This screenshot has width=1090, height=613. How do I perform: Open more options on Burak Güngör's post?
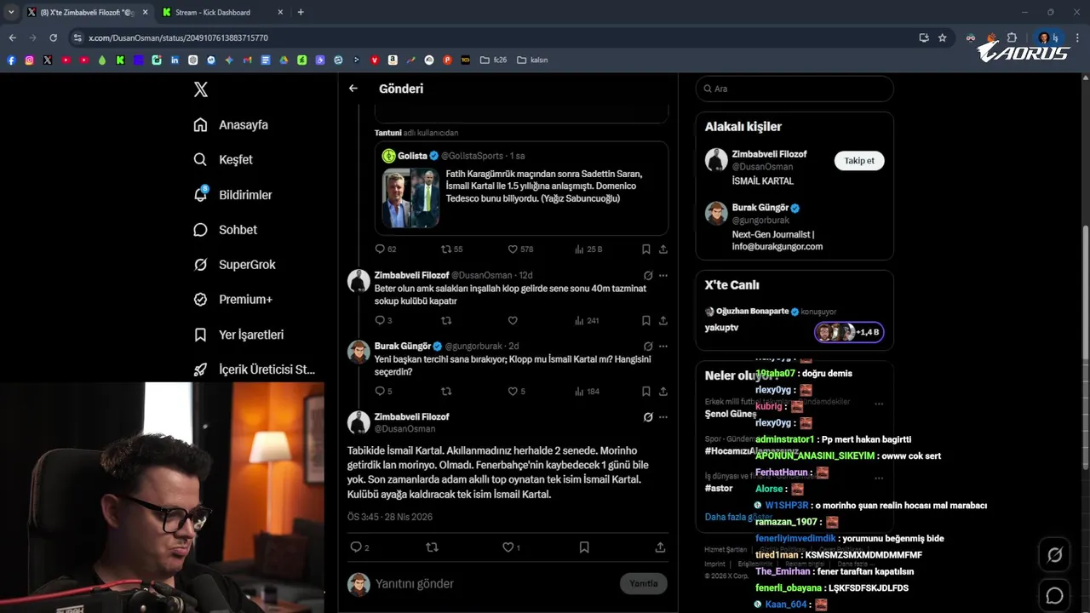point(663,347)
